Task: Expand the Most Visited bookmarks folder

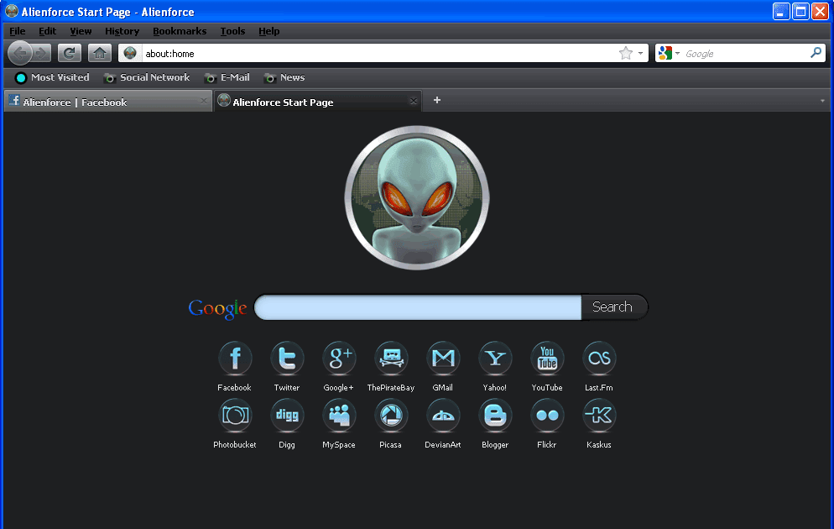Action: click(52, 78)
